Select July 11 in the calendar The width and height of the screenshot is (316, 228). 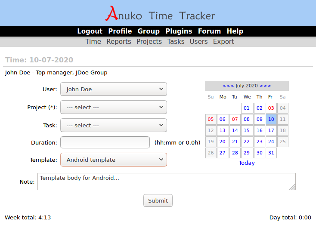point(283,119)
